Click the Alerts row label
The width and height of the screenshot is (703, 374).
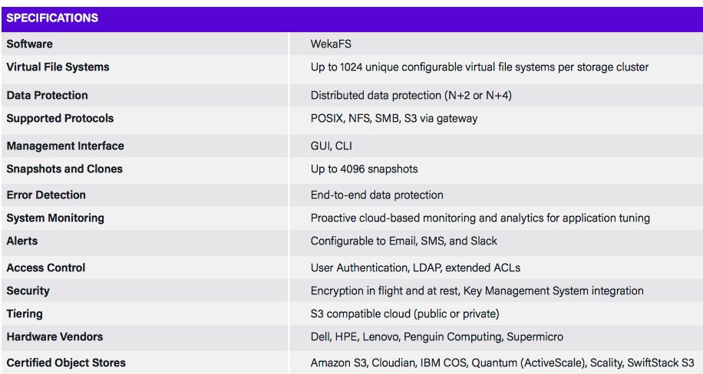pos(22,241)
